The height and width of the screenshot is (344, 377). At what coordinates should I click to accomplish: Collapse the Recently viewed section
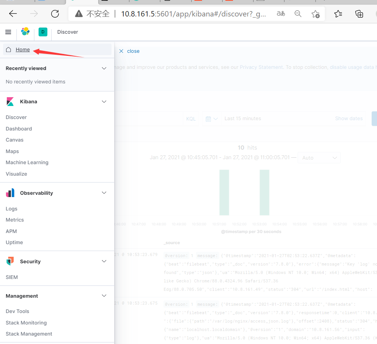pos(104,68)
